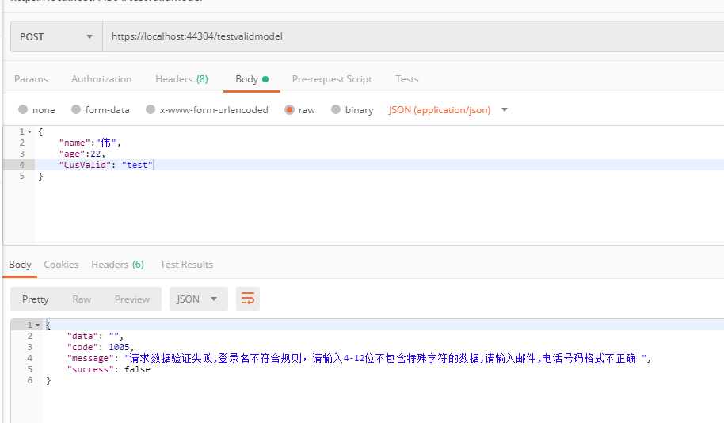
Task: Toggle the response line wrap icon
Action: pyautogui.click(x=248, y=299)
